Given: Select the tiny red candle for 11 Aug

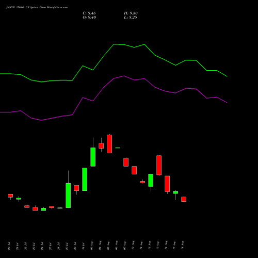Looking at the screenshot, I should coord(142,182).
